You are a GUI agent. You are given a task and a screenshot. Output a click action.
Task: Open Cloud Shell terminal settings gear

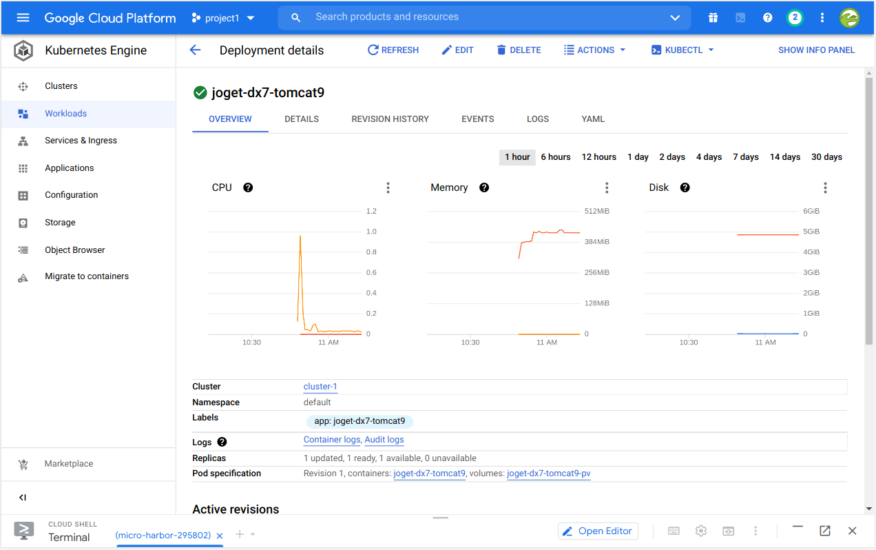pyautogui.click(x=701, y=531)
